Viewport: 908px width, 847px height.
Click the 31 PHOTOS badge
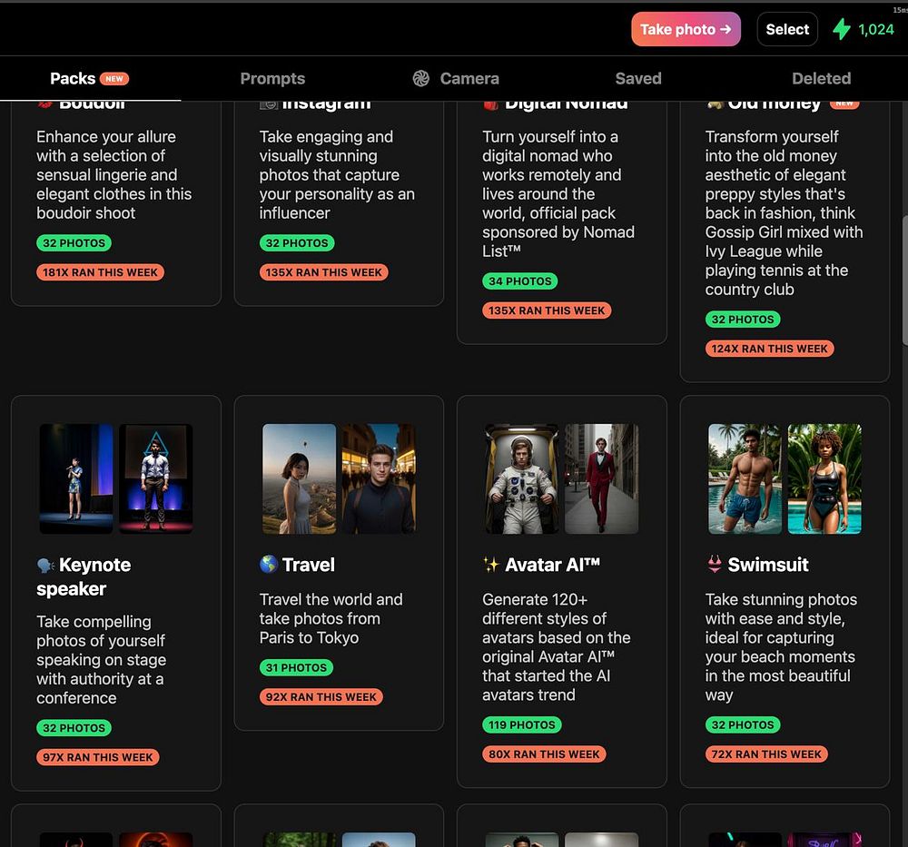pos(296,667)
